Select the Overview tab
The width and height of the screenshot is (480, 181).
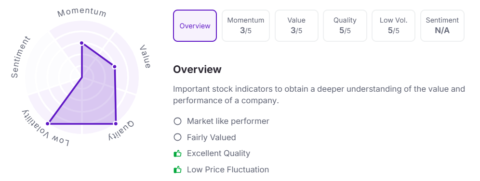click(195, 25)
